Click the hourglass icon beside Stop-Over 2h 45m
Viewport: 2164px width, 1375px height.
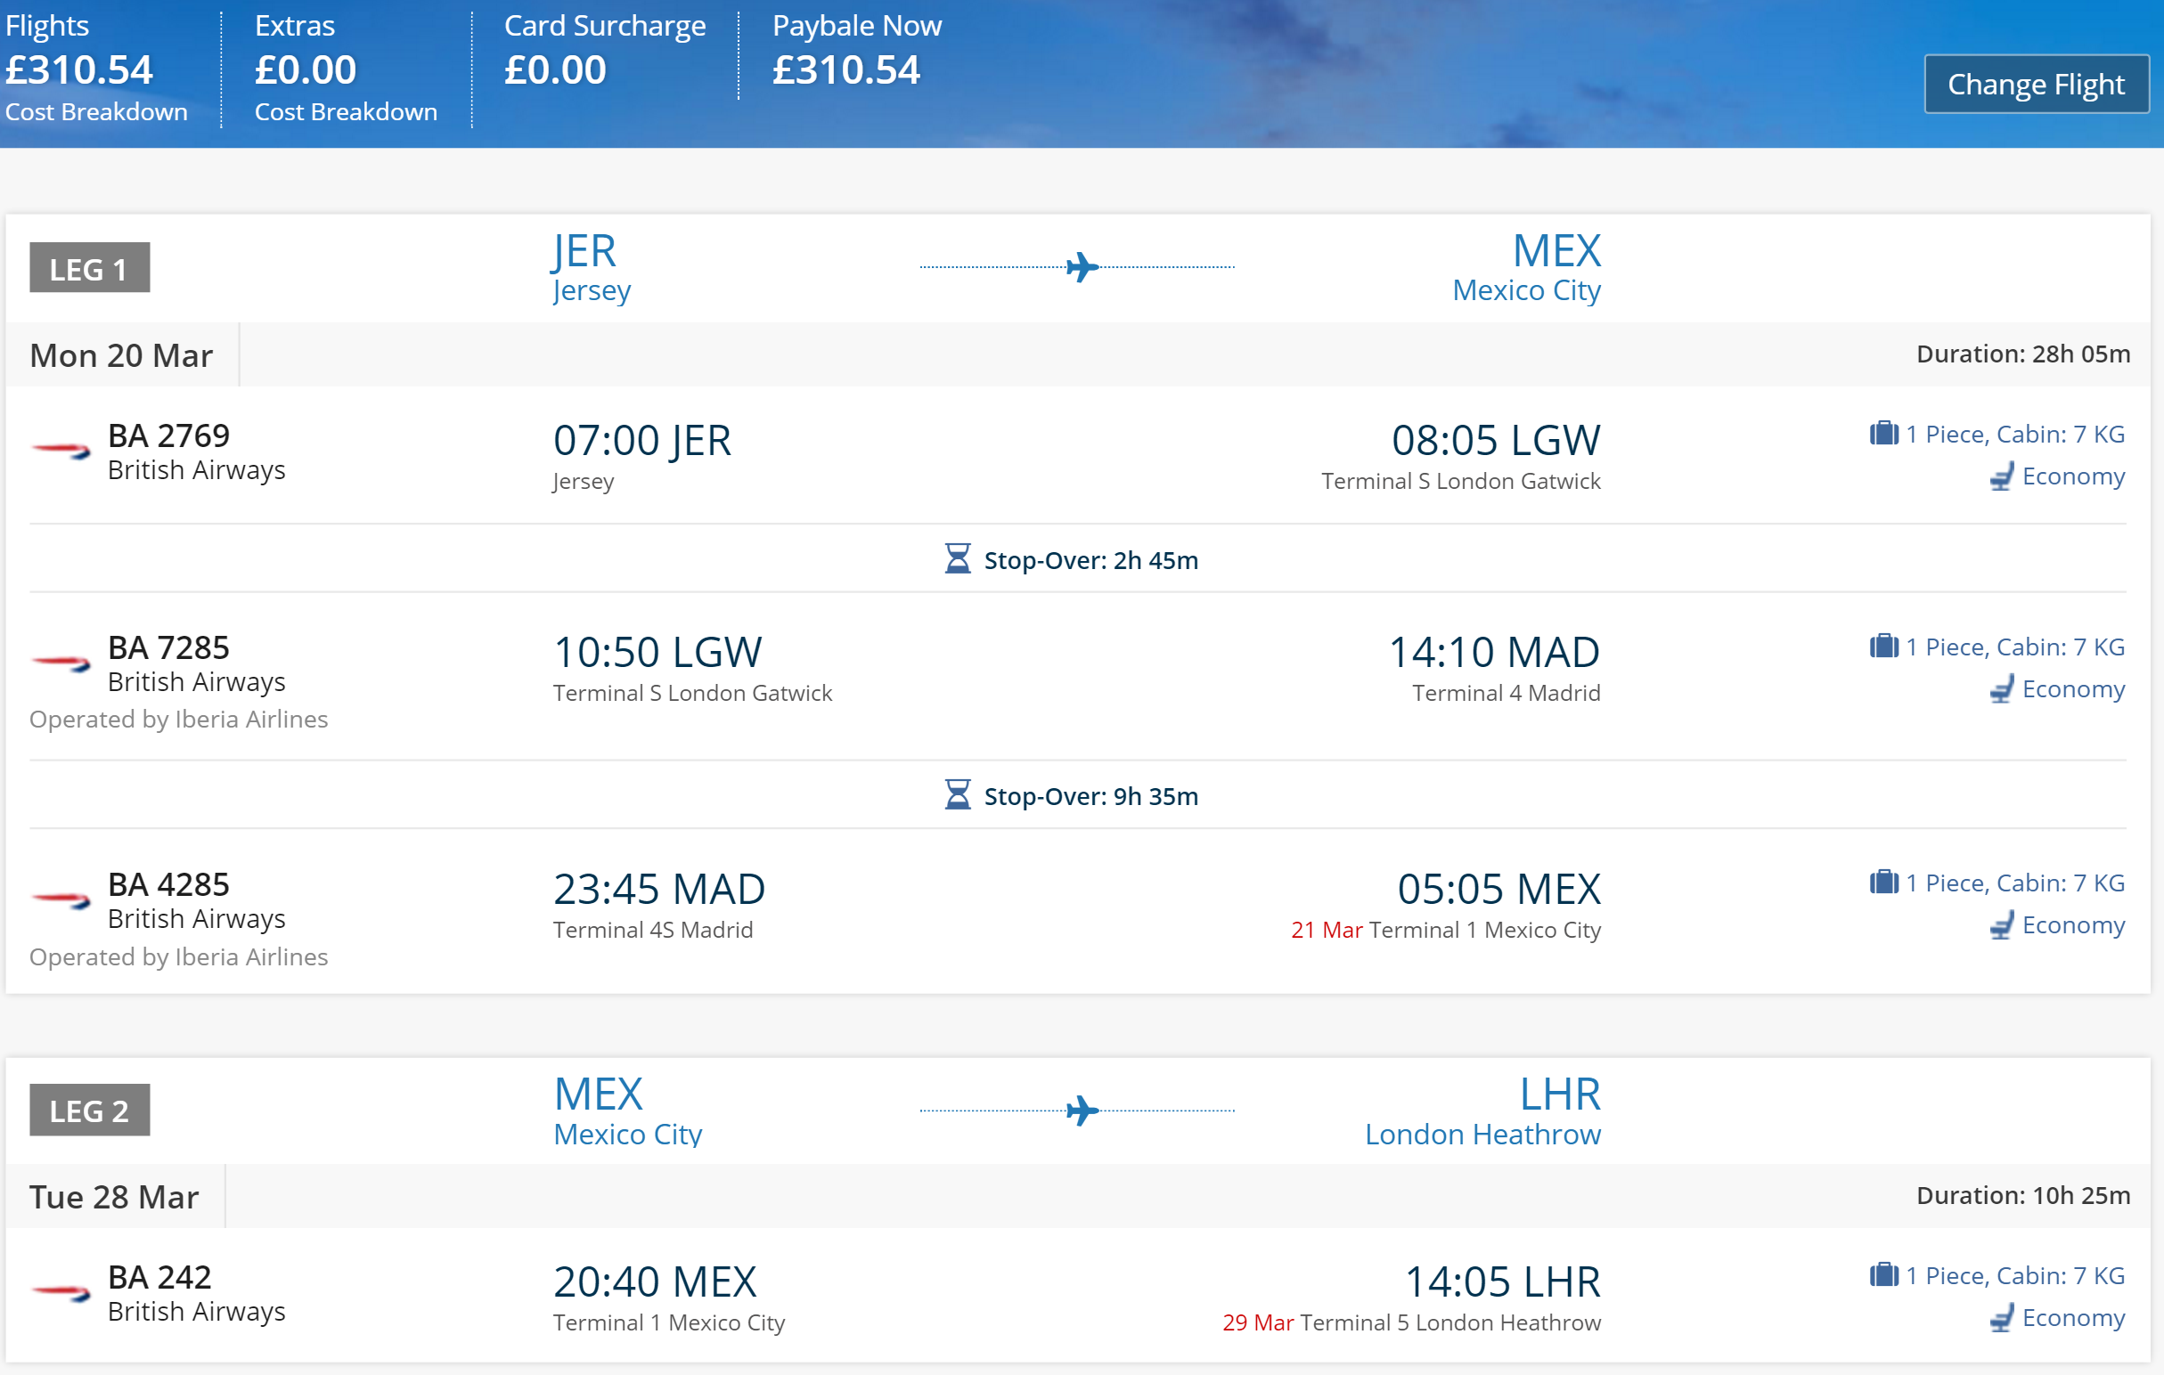(x=958, y=558)
